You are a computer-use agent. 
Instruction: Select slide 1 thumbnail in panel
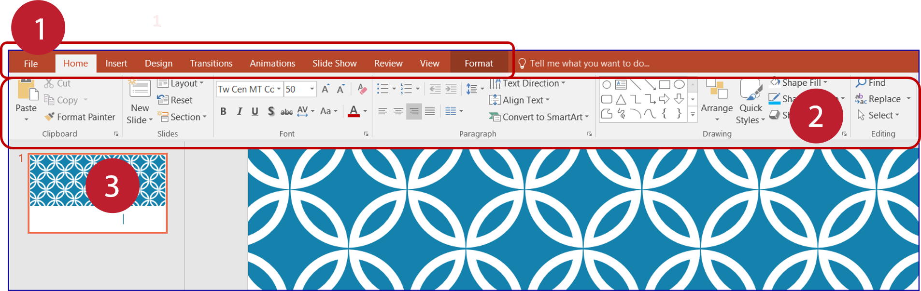tap(98, 193)
